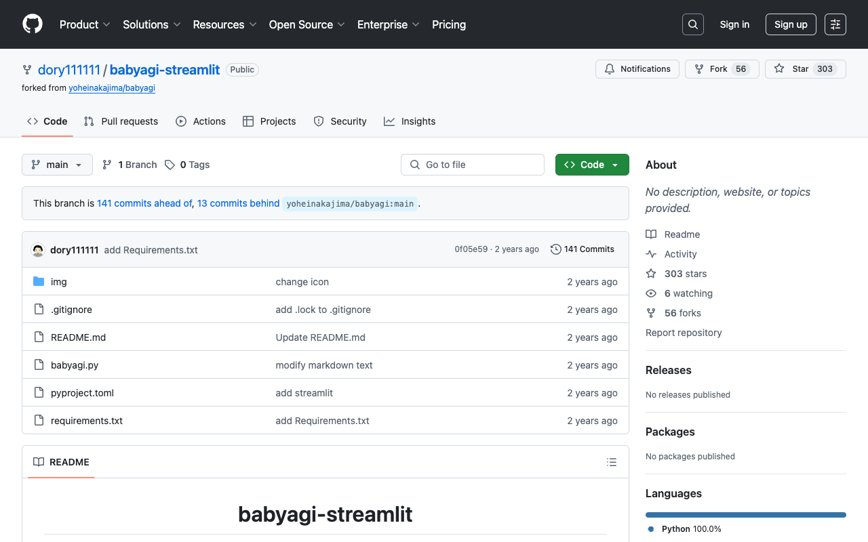Click the Notifications button
The height and width of the screenshot is (542, 868).
click(637, 69)
